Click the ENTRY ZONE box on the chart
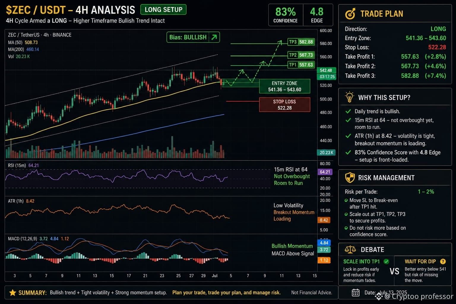This screenshot has width=456, height=304. click(x=284, y=86)
